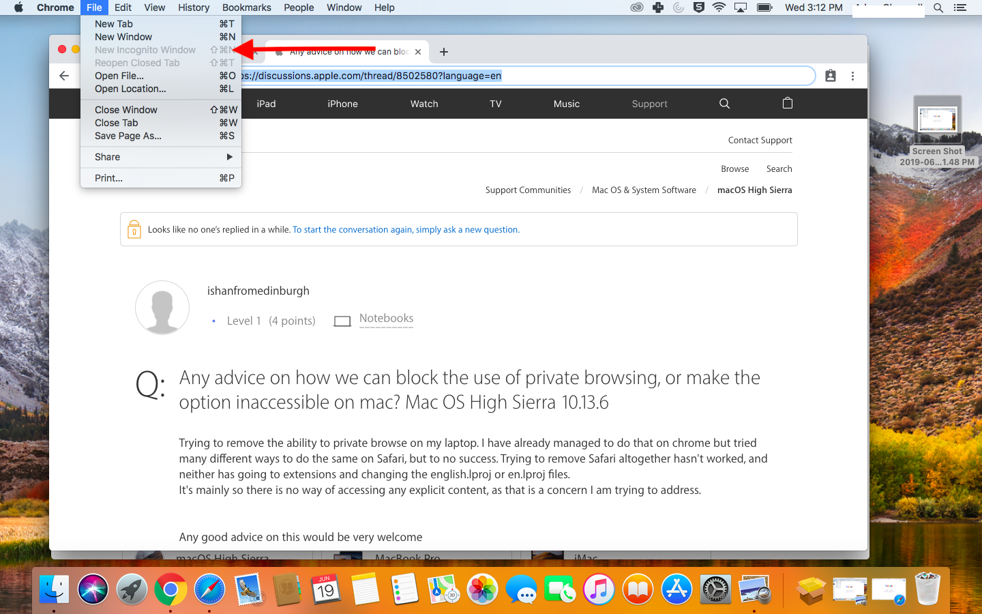982x614 pixels.
Task: Click the Wi-Fi status icon
Action: [719, 8]
